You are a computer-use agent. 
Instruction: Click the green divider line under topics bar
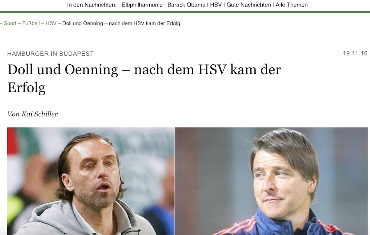185,12
